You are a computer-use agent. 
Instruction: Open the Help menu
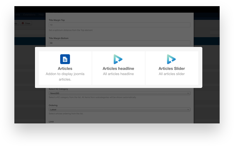point(41,15)
